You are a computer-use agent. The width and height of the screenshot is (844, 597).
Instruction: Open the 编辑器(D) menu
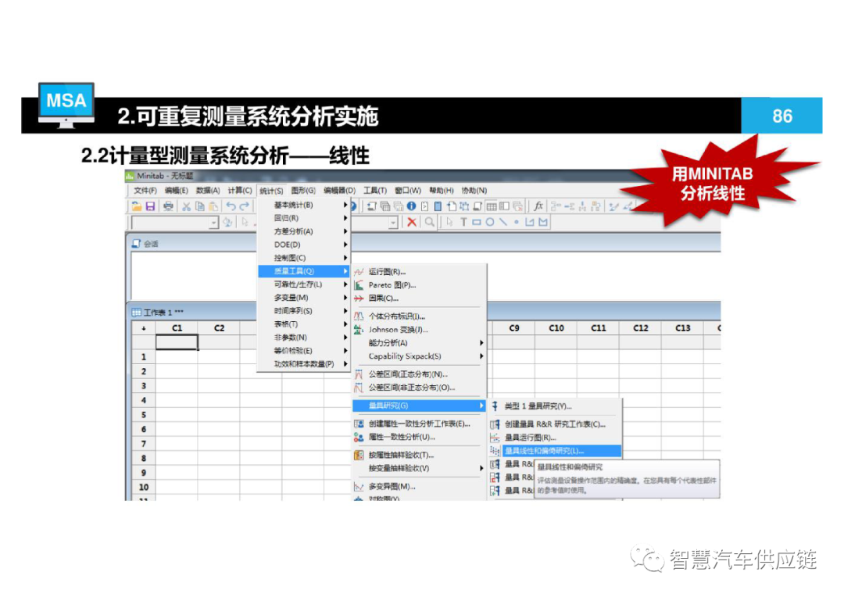point(340,191)
